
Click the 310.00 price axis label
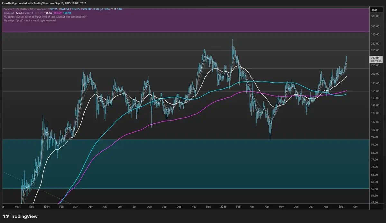pyautogui.click(x=375, y=34)
